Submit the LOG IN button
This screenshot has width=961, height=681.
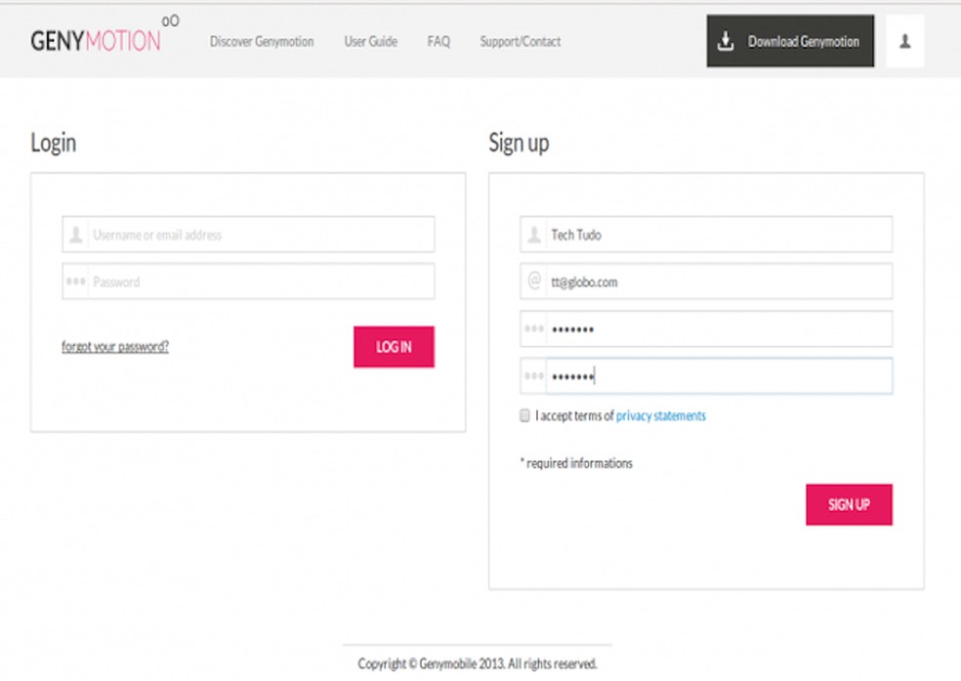395,347
